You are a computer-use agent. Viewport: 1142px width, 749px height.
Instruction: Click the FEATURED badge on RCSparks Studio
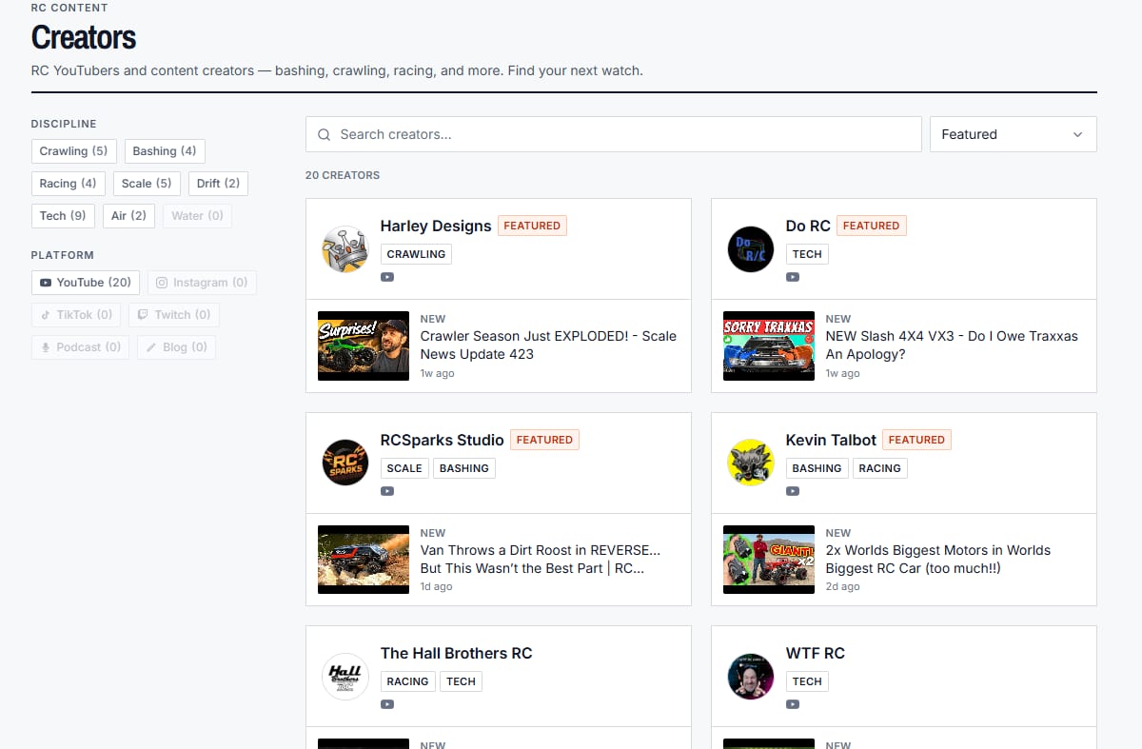click(x=544, y=440)
